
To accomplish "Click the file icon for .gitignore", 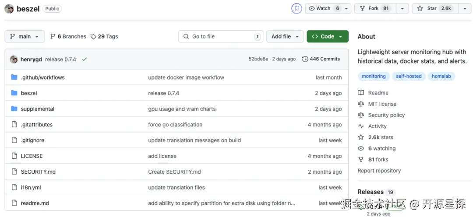I will click(x=14, y=140).
